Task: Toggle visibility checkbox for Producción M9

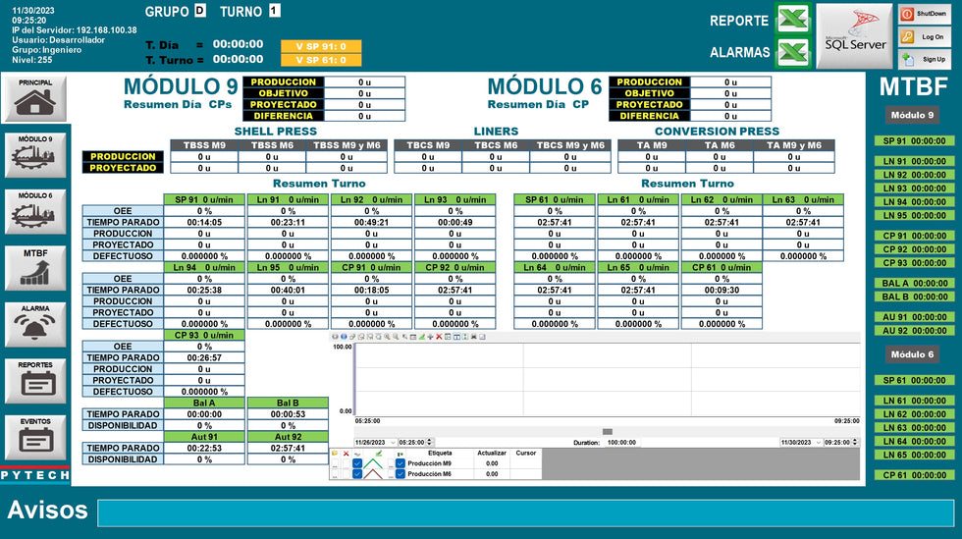Action: pos(357,463)
